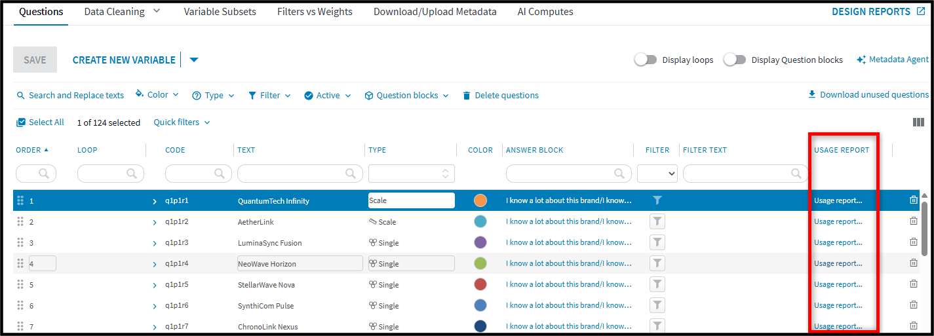Image resolution: width=934 pixels, height=336 pixels.
Task: Click drag handle of row 2
Action: 20,221
